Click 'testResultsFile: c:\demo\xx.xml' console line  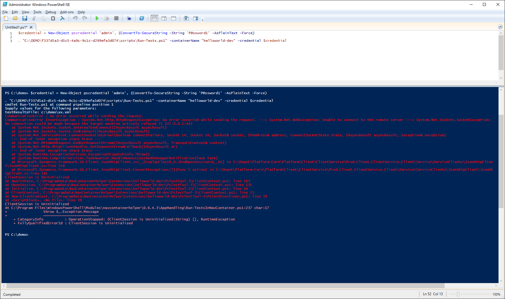(38, 112)
